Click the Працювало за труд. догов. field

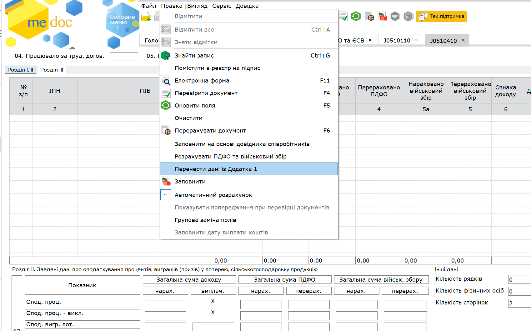click(124, 57)
